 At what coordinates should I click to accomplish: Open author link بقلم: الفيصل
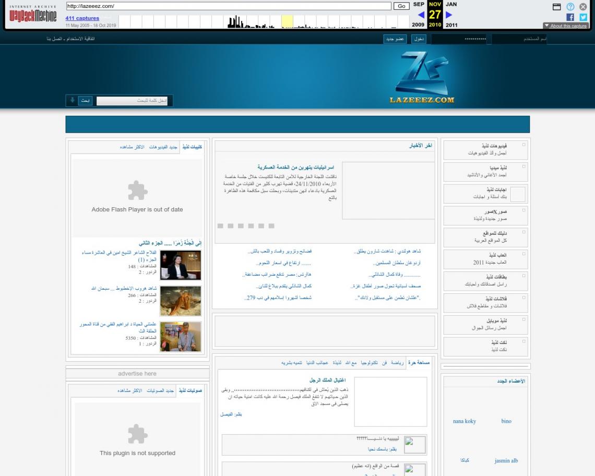231,414
